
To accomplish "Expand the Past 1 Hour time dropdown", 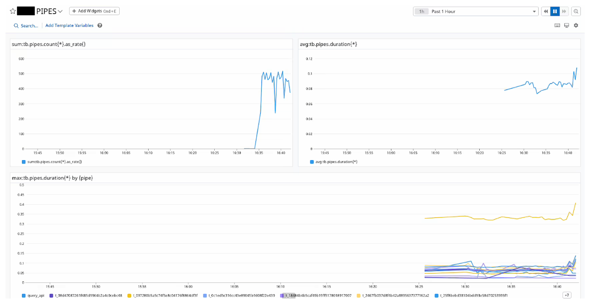I will tap(534, 11).
